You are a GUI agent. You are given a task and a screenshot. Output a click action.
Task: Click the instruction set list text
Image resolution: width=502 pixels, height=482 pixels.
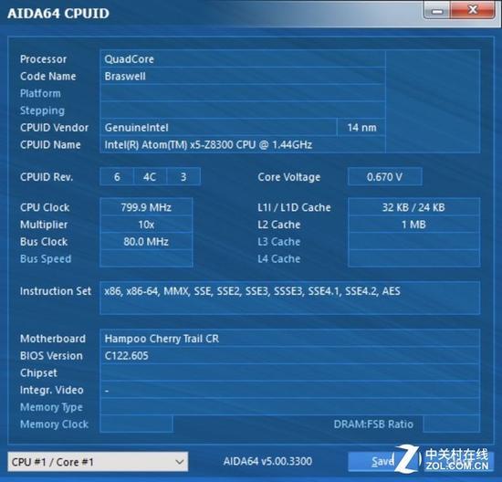252,291
